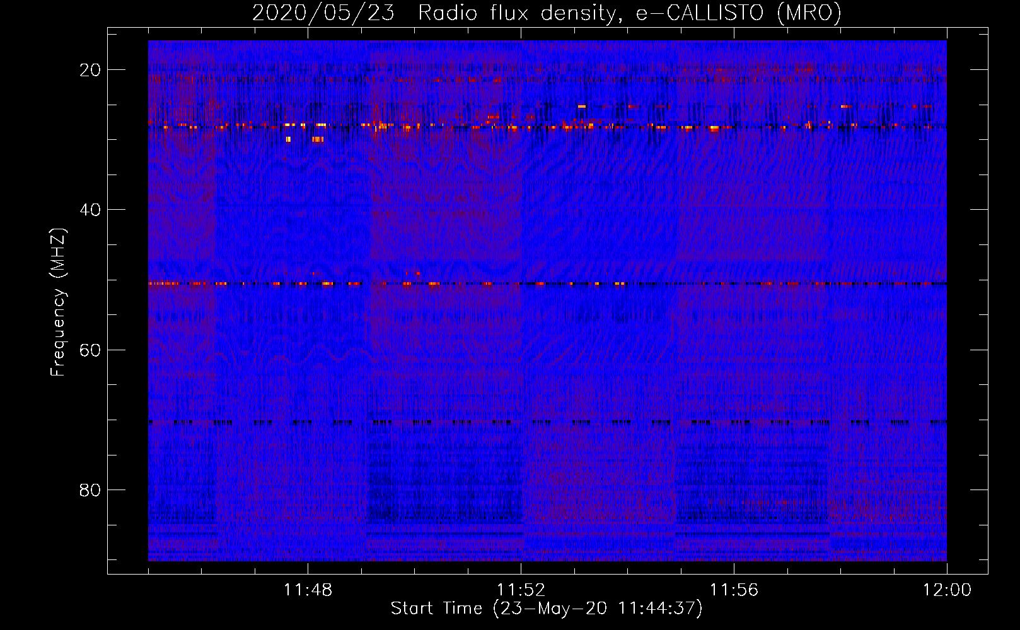1020x630 pixels.
Task: Click the 11:52 time tick label
Action: click(521, 590)
